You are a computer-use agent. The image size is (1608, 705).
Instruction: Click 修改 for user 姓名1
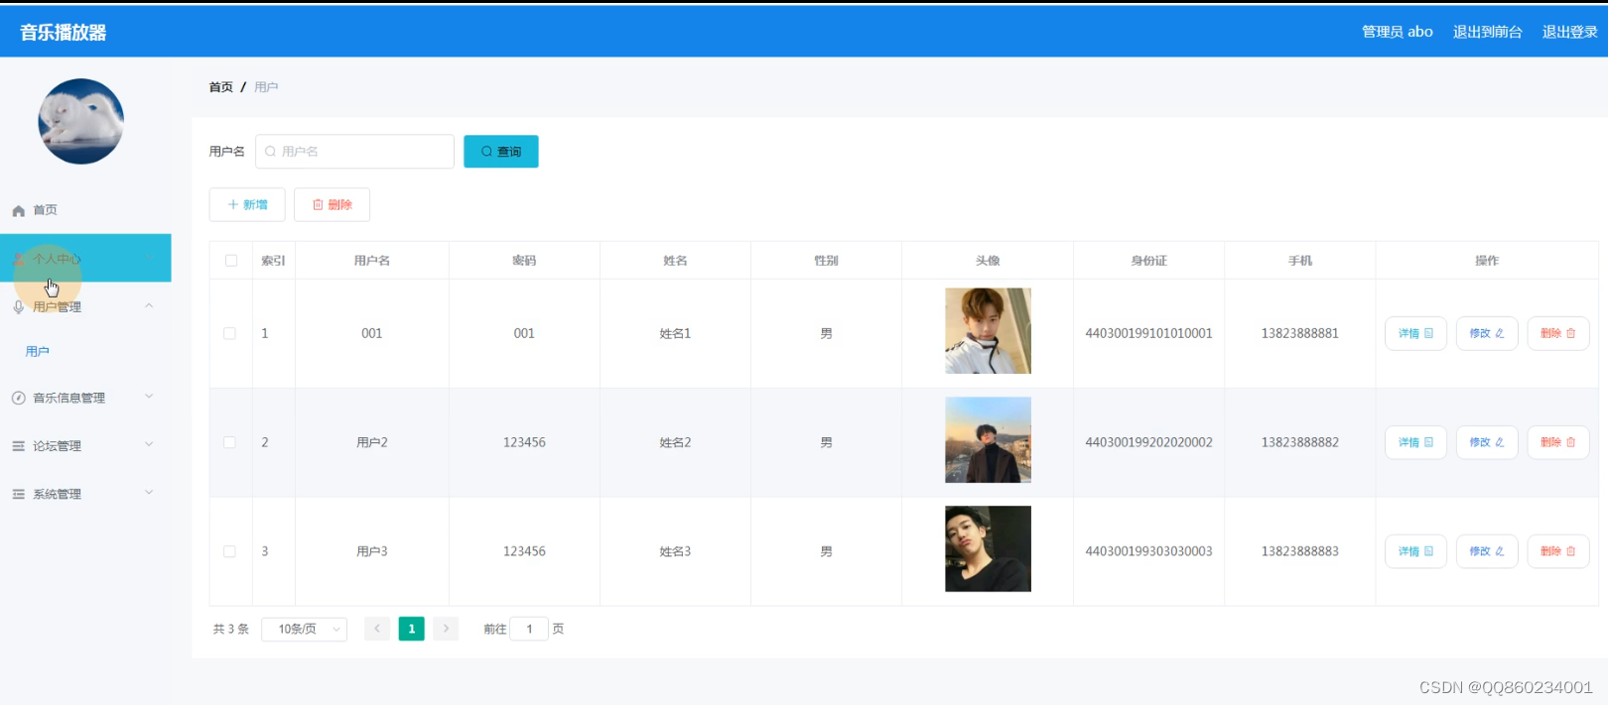pyautogui.click(x=1487, y=333)
